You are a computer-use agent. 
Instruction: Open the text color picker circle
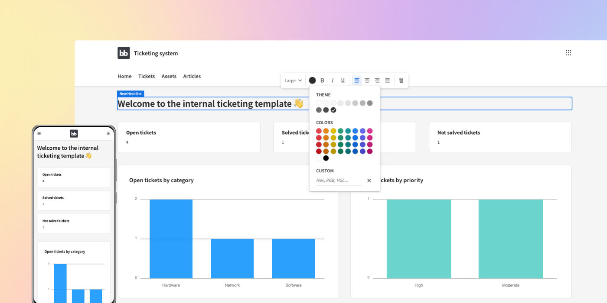312,81
